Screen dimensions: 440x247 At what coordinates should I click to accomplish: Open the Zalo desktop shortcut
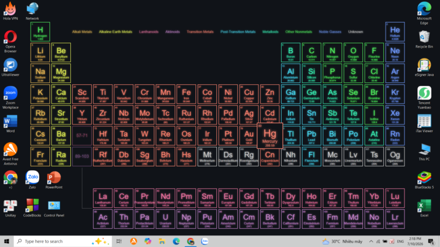click(32, 179)
